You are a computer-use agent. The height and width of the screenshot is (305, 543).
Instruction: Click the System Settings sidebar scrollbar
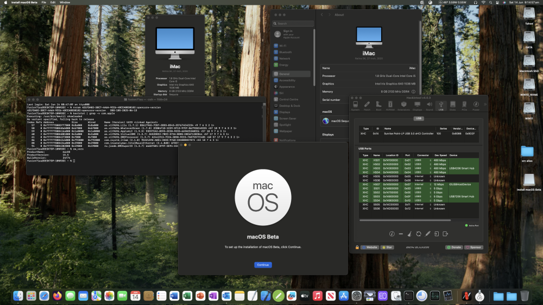(314, 57)
